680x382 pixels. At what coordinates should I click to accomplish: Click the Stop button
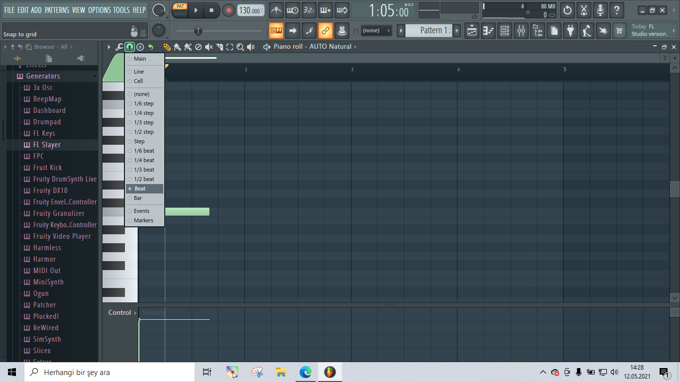coord(212,10)
